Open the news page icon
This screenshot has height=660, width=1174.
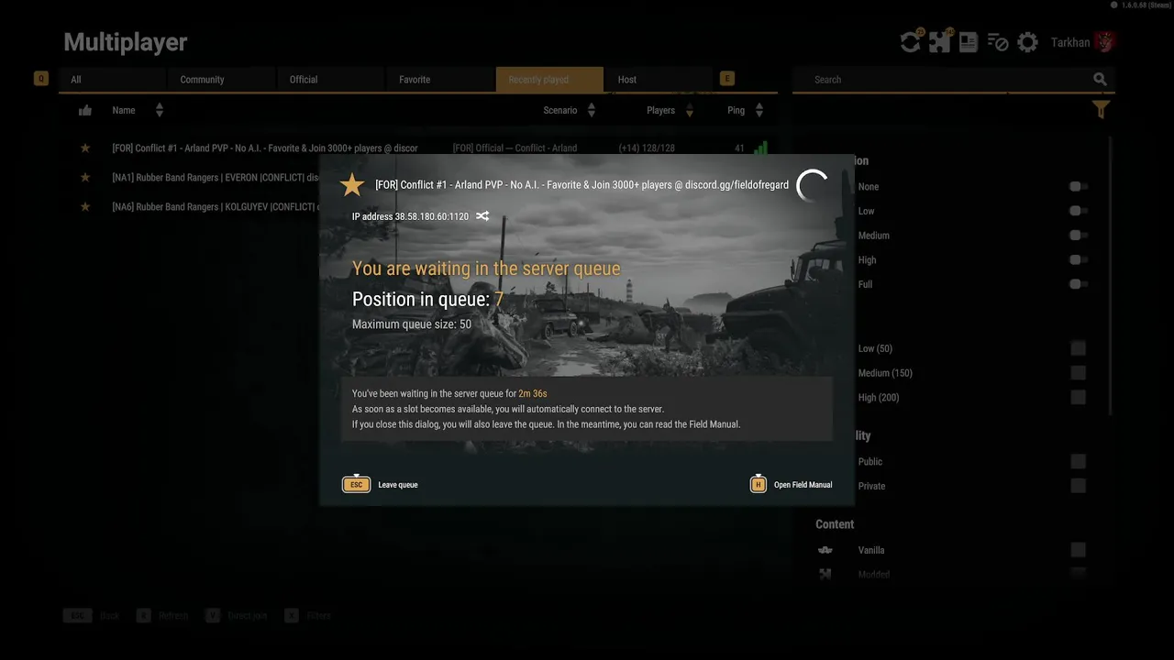[x=969, y=42]
